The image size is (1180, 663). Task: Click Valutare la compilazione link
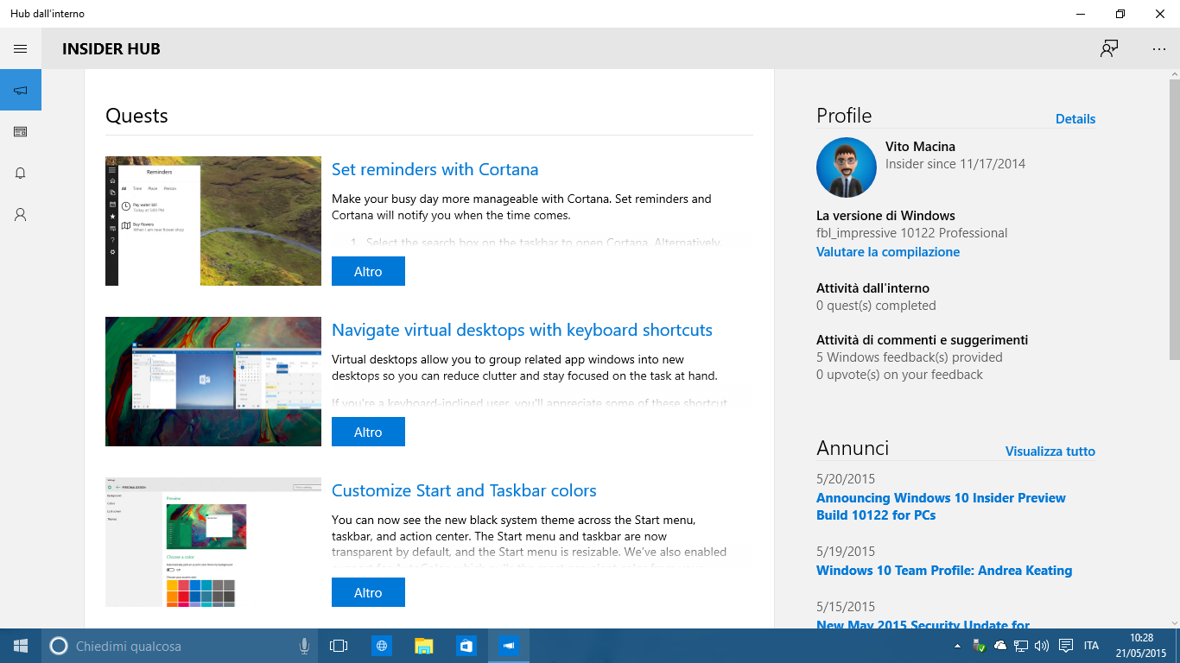[x=888, y=252]
